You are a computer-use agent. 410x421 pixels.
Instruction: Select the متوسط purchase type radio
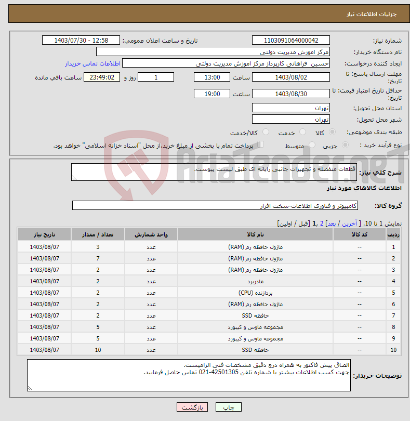click(x=312, y=145)
